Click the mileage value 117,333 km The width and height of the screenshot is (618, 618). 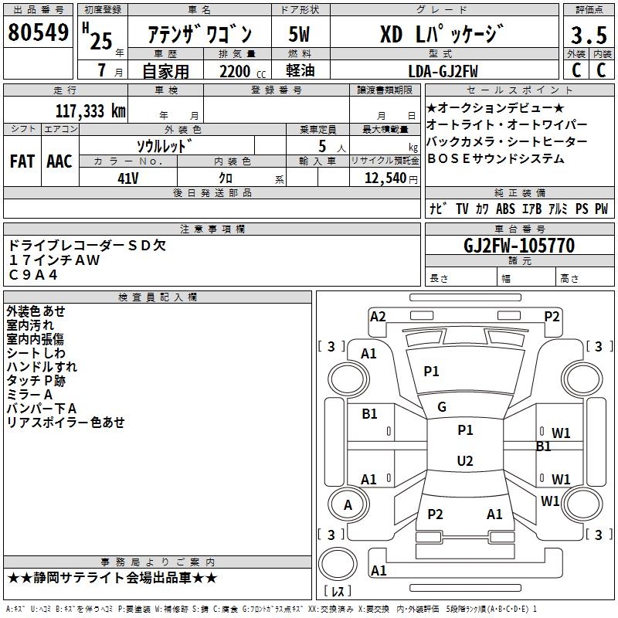point(91,110)
